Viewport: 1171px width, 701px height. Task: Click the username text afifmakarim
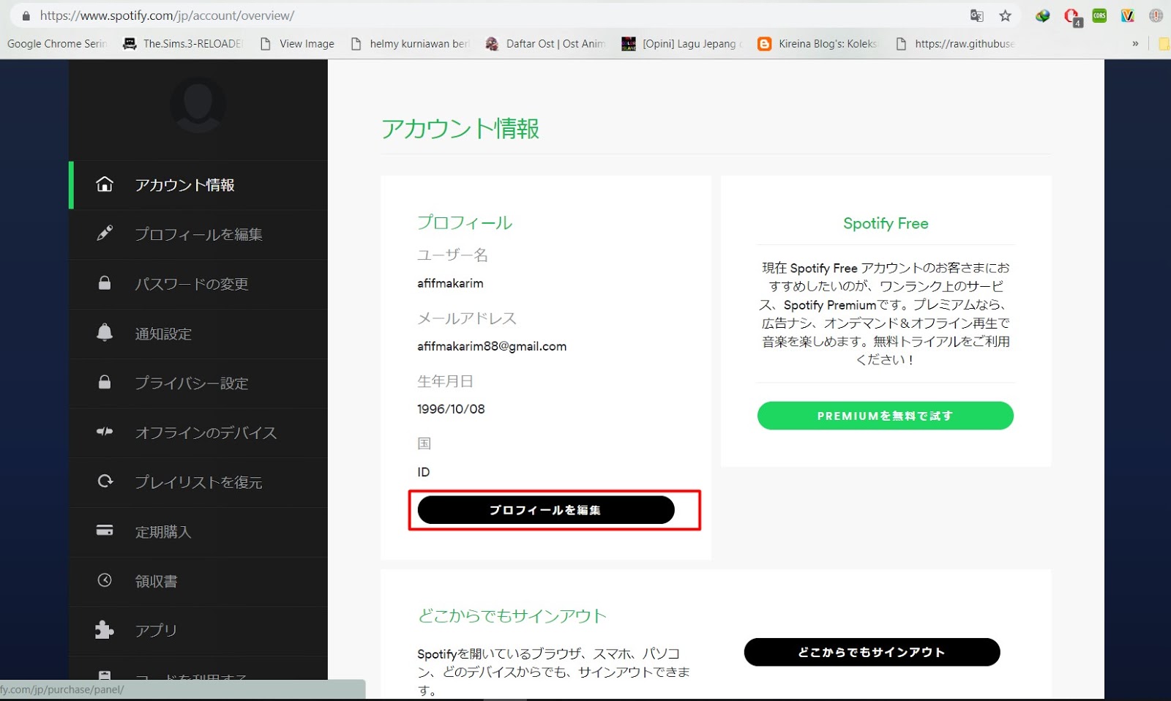tap(450, 283)
